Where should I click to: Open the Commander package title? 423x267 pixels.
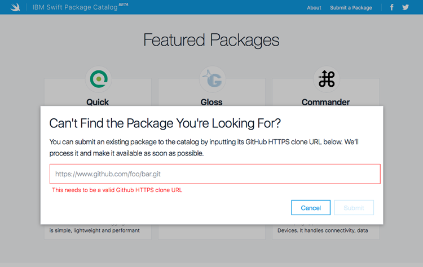325,102
